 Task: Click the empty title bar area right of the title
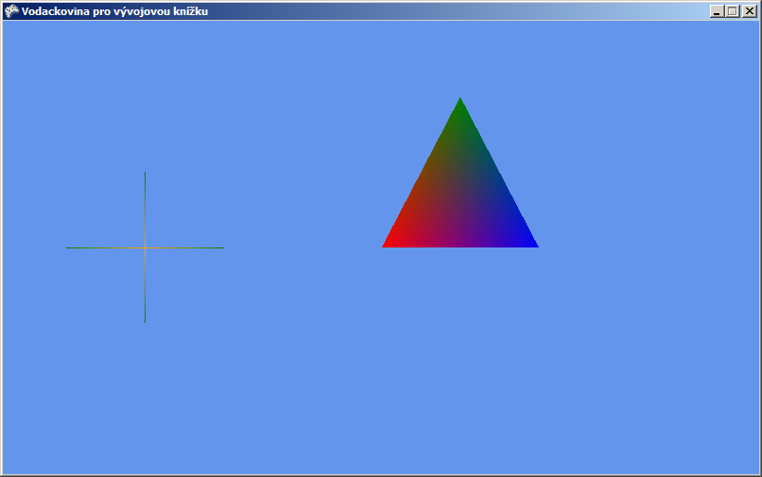pos(454,11)
